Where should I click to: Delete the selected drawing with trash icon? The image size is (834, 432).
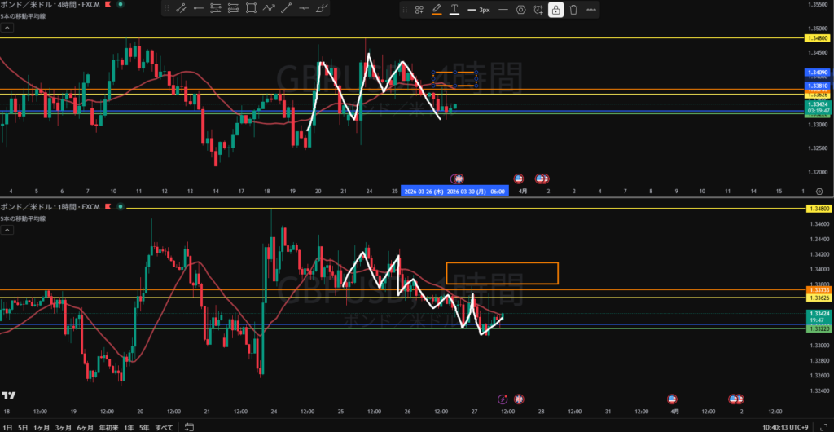[x=573, y=10]
